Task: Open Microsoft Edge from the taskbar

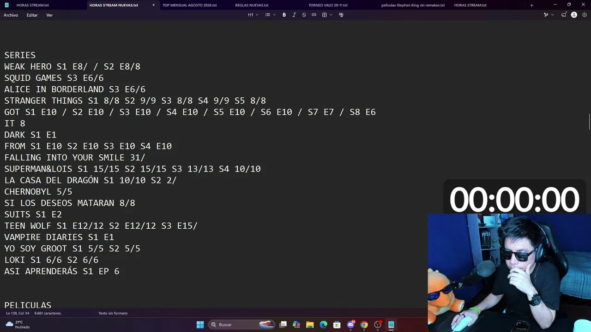Action: click(323, 325)
